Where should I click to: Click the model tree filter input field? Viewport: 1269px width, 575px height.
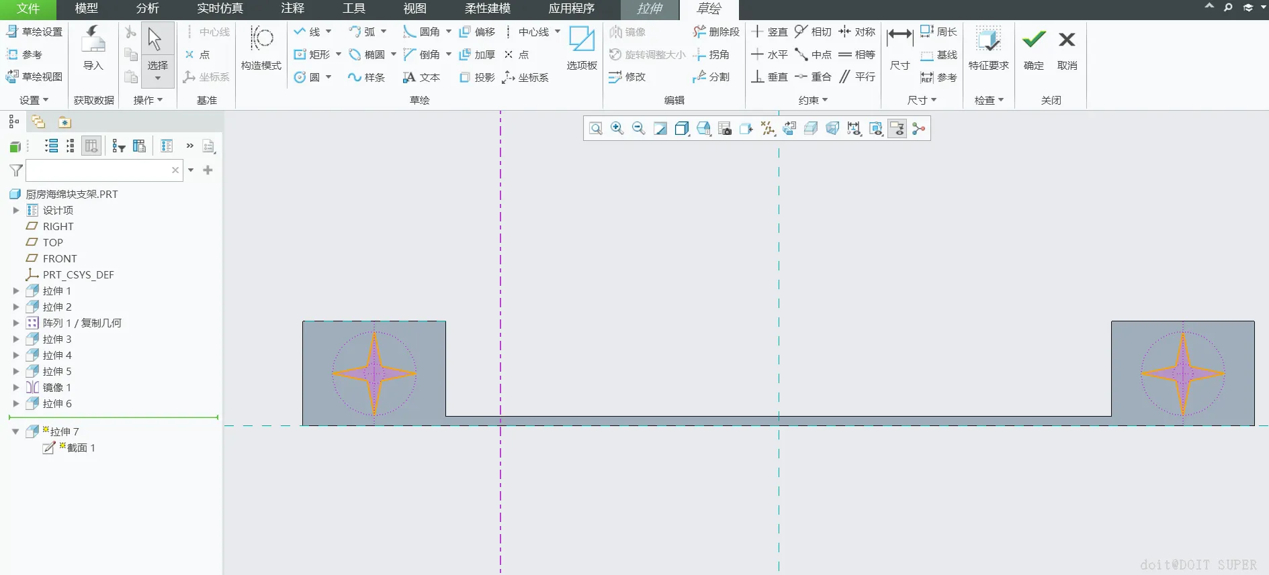tap(98, 170)
